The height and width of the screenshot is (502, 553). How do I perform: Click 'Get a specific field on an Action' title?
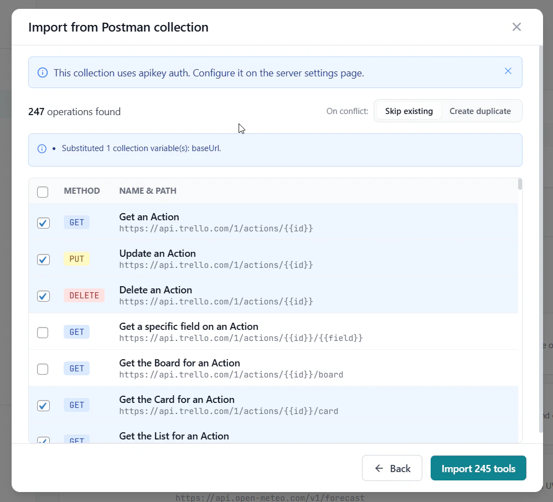[189, 327]
